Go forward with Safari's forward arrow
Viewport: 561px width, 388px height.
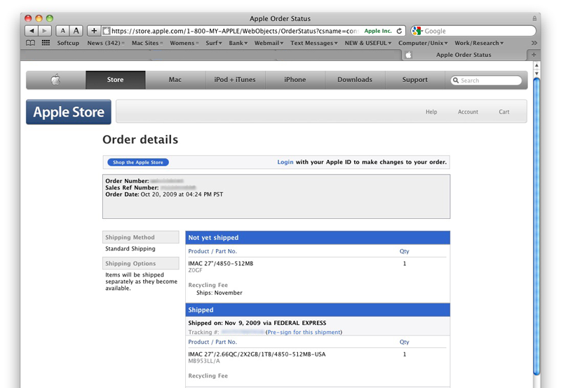[45, 31]
